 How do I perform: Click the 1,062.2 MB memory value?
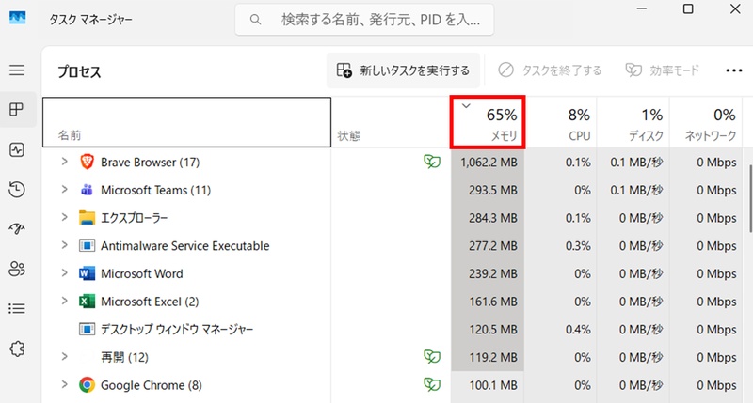point(489,163)
